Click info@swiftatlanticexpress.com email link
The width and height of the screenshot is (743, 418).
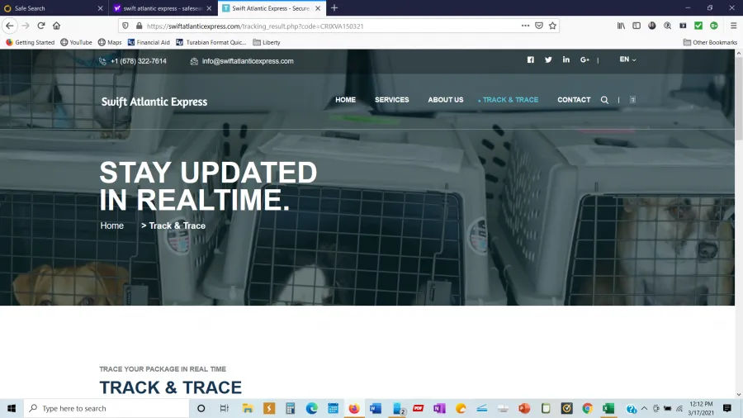click(x=248, y=61)
